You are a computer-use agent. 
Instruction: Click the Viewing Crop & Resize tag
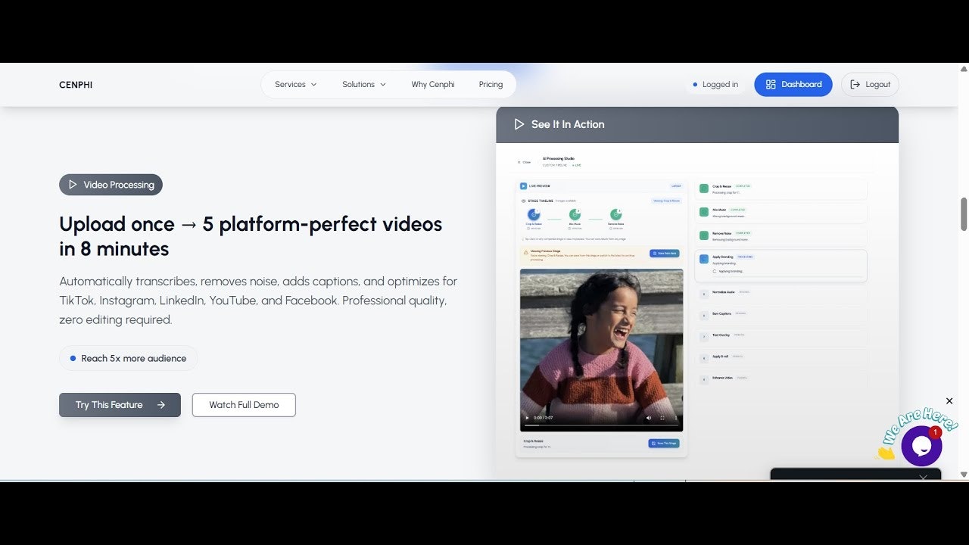click(666, 201)
